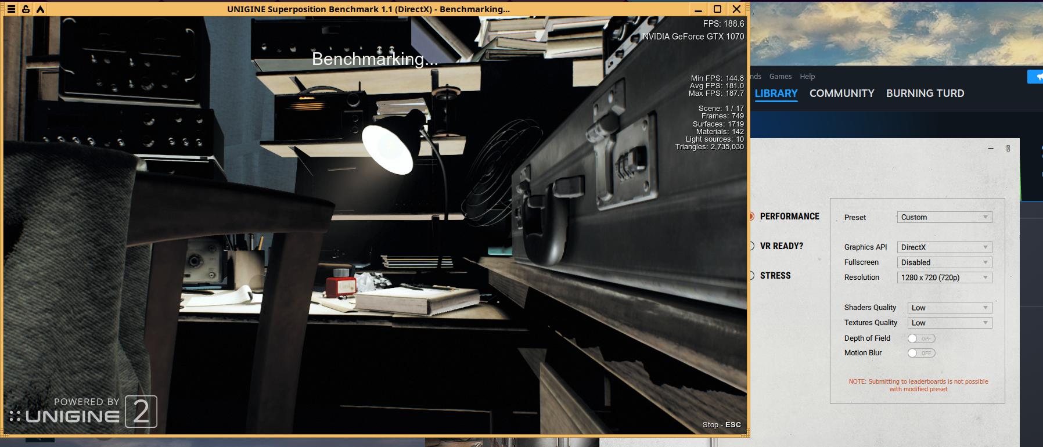Screen dimensions: 1043x447
Task: Click the Avg FPS: 181.0 value
Action: (717, 85)
